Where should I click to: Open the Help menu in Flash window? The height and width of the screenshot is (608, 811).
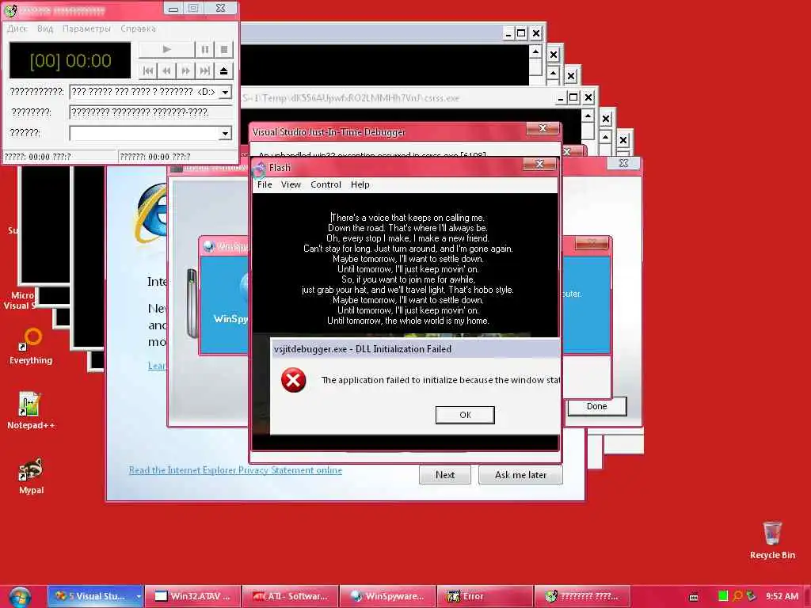[x=360, y=184]
